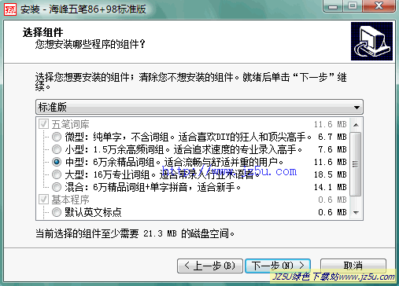Minimize the installer window
The width and height of the screenshot is (399, 286).
(333, 6)
